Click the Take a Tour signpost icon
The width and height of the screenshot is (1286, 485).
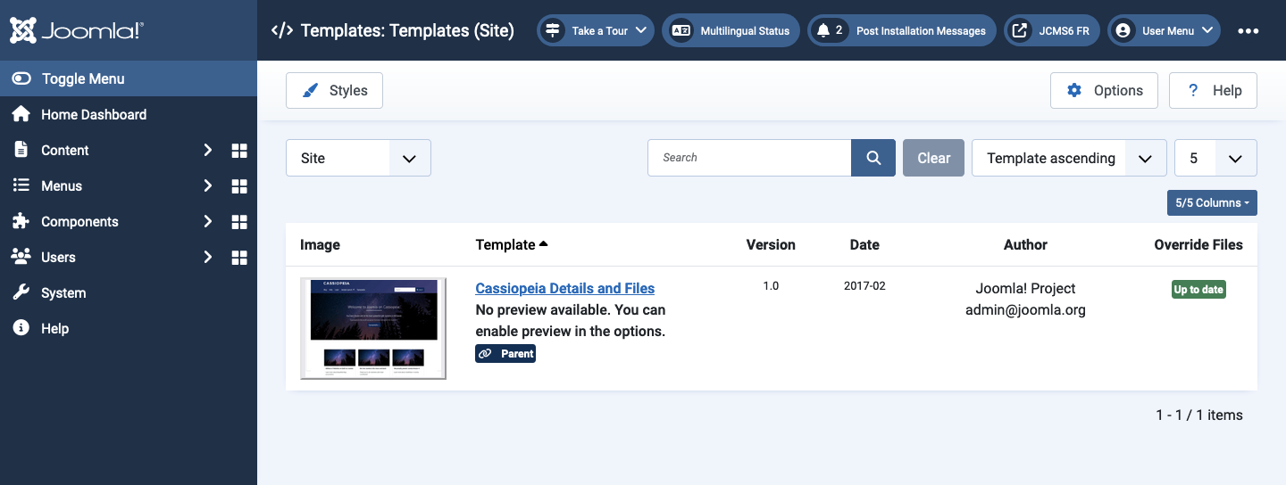tap(553, 30)
